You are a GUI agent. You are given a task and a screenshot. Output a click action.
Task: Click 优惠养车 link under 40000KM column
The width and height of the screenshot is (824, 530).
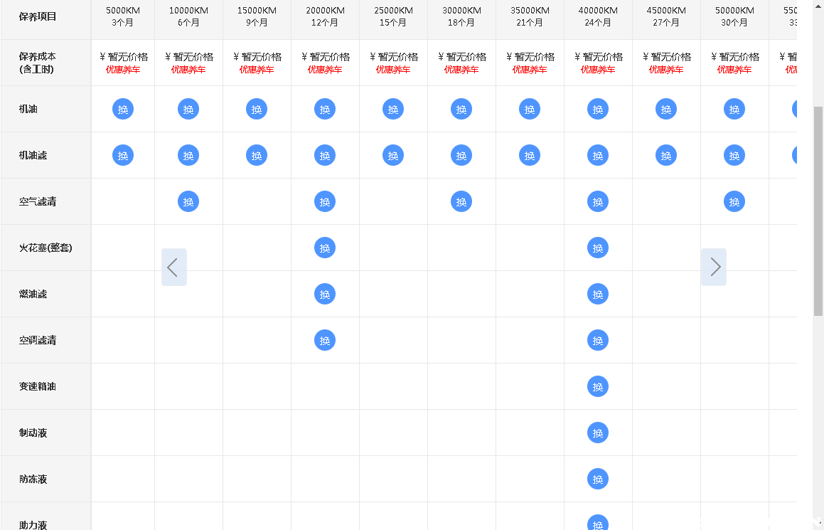coord(598,70)
